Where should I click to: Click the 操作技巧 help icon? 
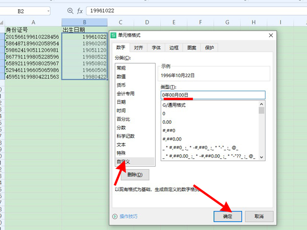(x=115, y=217)
